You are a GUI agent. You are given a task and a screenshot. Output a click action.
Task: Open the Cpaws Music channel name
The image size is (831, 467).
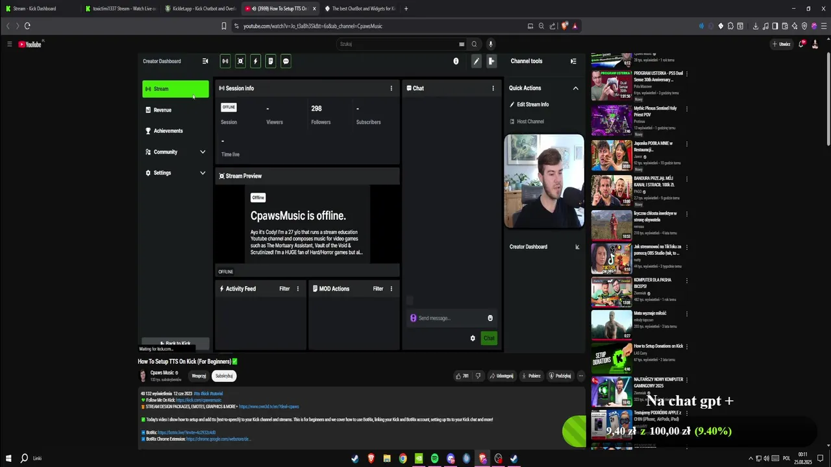tap(162, 373)
